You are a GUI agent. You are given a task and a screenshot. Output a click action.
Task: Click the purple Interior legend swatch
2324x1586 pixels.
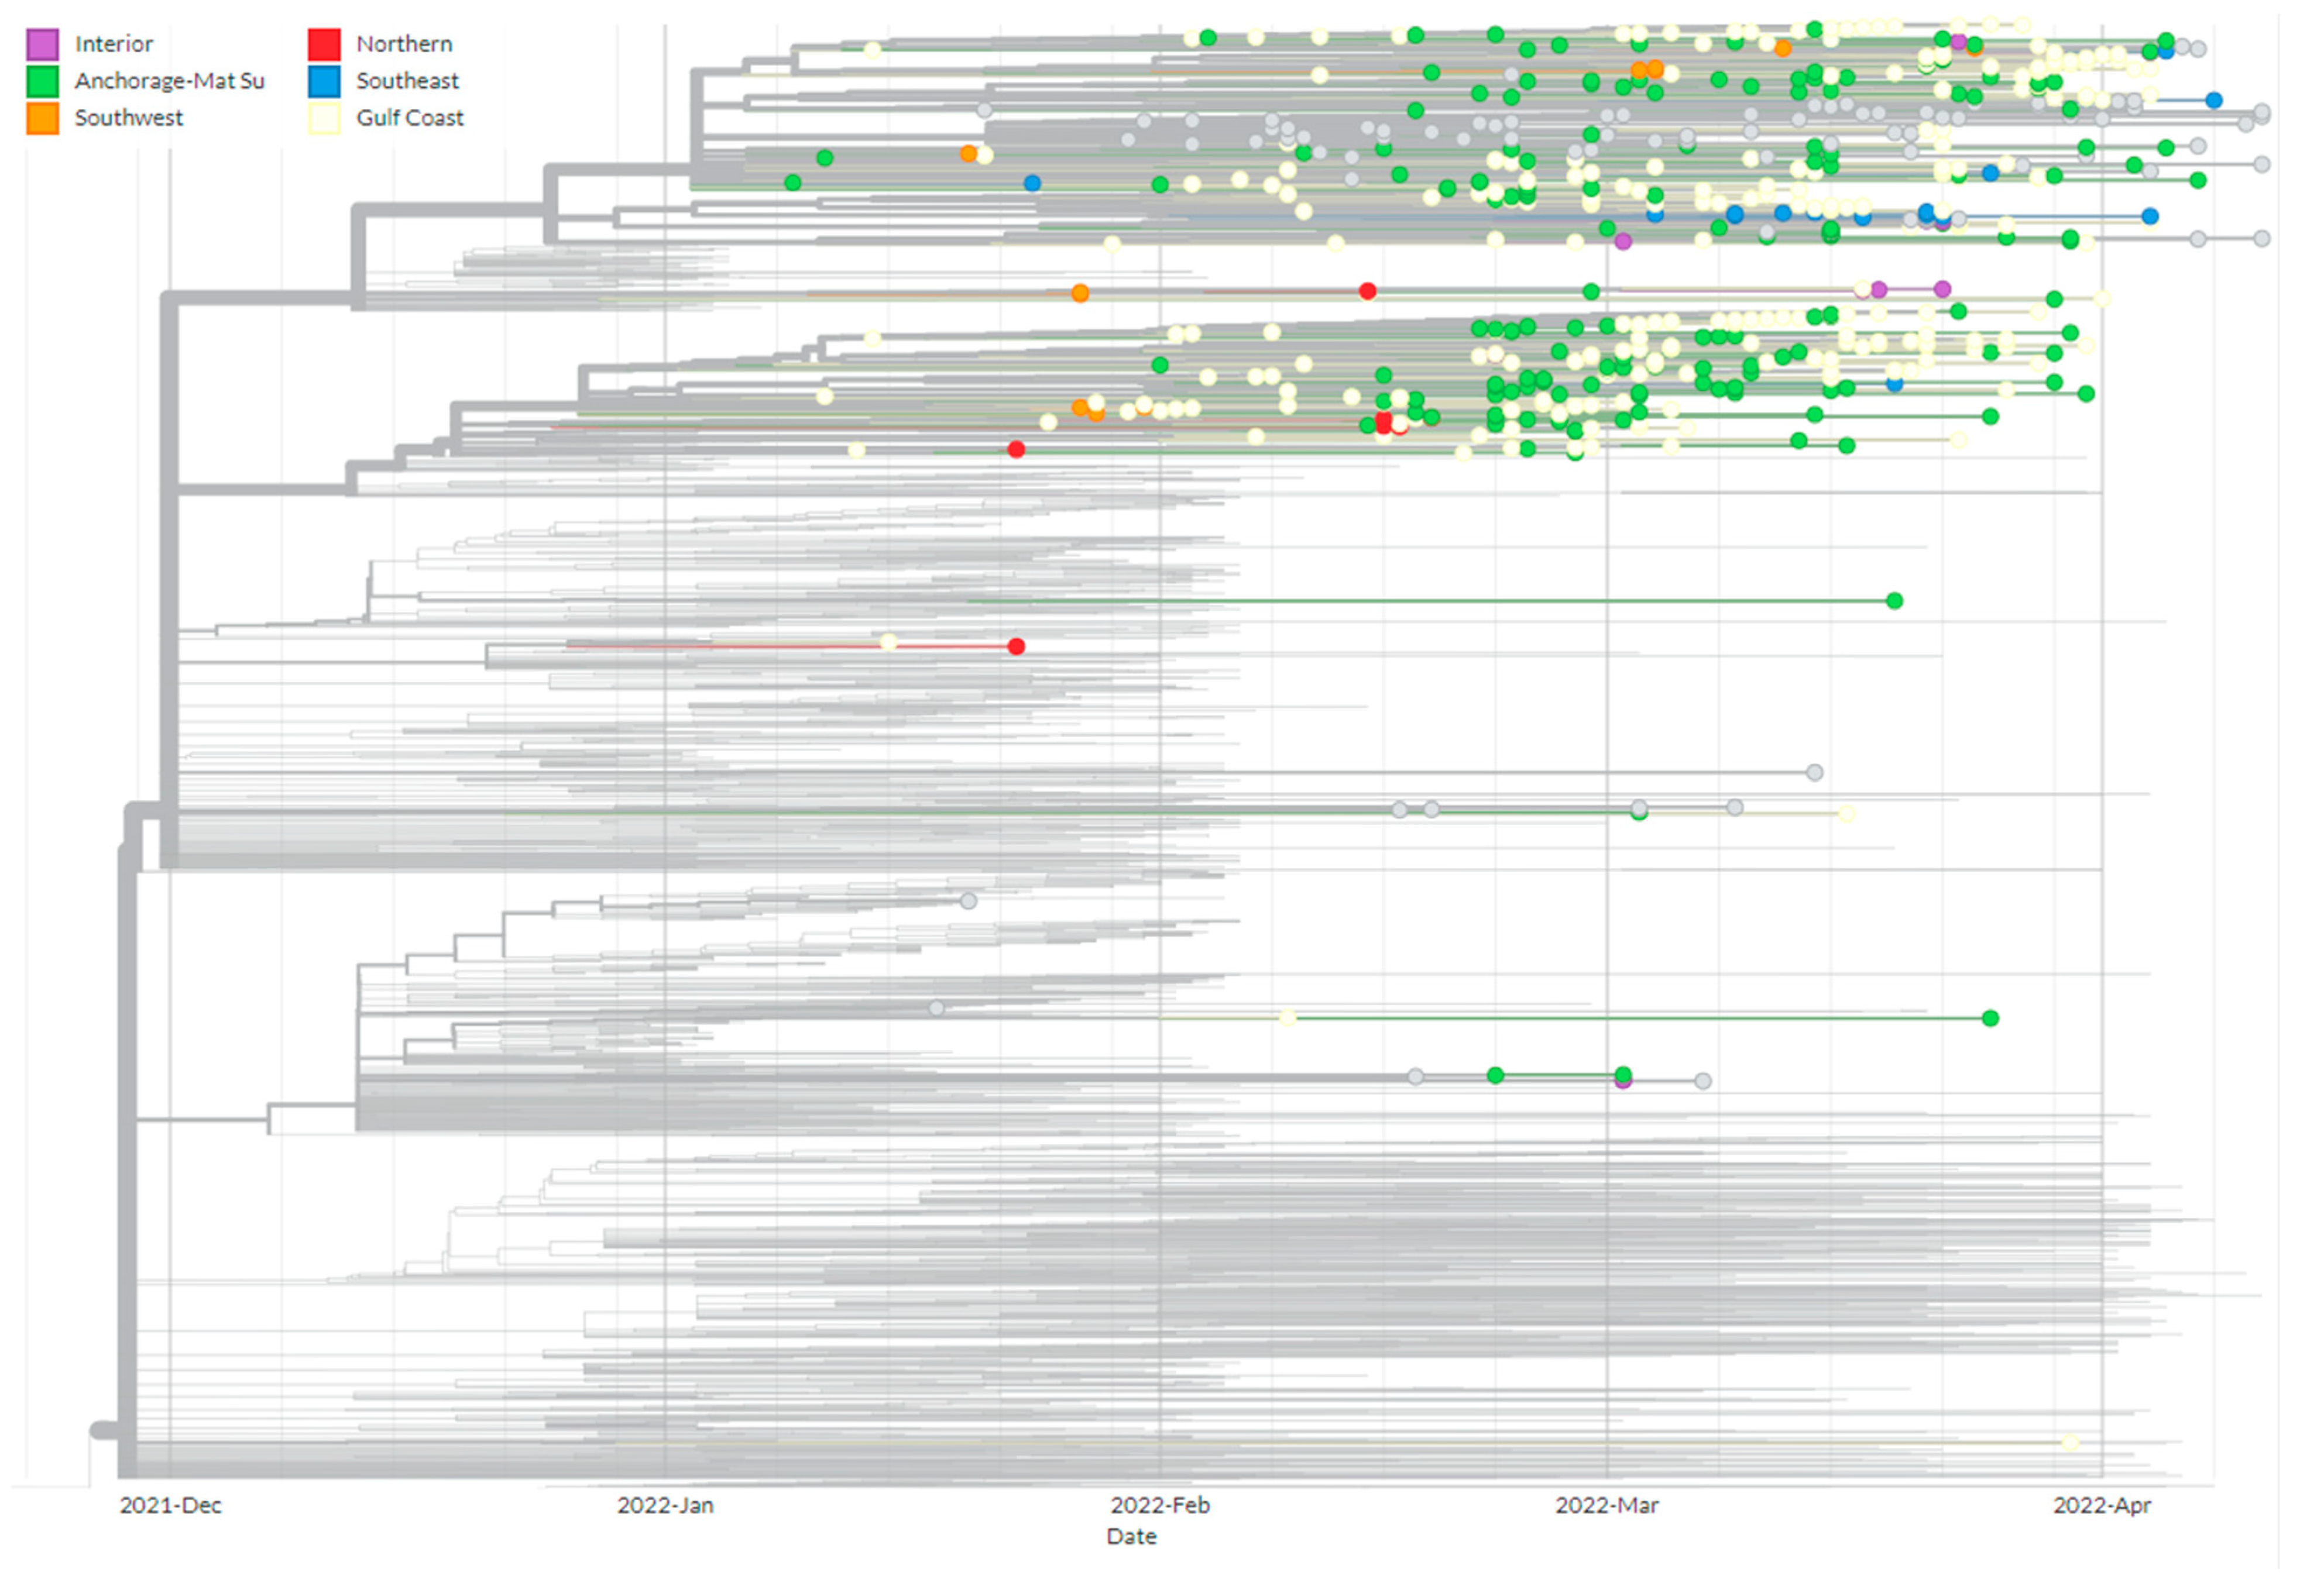pyautogui.click(x=42, y=44)
